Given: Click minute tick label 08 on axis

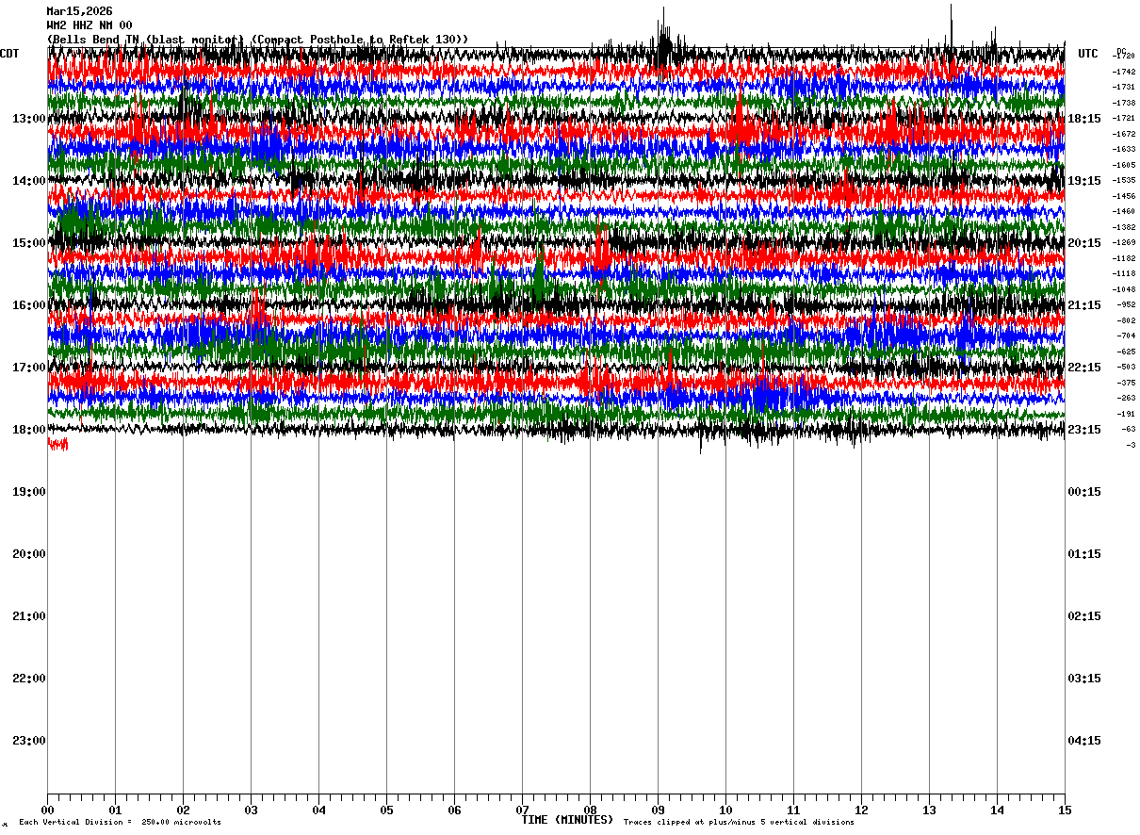Looking at the screenshot, I should [590, 810].
